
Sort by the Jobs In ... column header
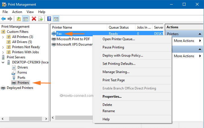tap(144, 27)
